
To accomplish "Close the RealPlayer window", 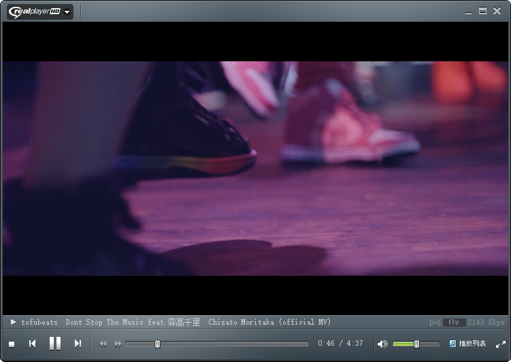I will point(497,11).
